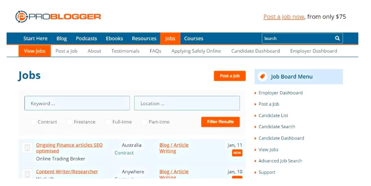Image resolution: width=371 pixels, height=186 pixels.
Task: Select the Jobs navigation tab
Action: pyautogui.click(x=170, y=39)
